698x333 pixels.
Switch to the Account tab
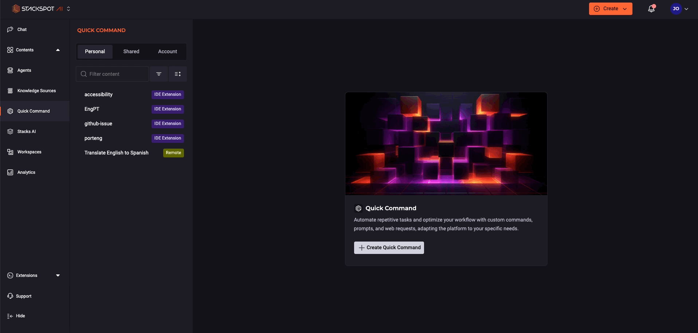[167, 51]
